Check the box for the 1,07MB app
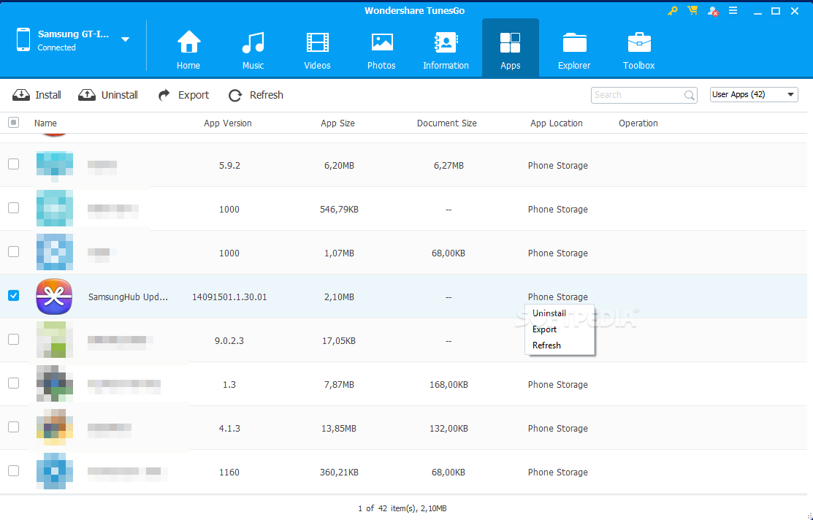The image size is (813, 520). 13,251
